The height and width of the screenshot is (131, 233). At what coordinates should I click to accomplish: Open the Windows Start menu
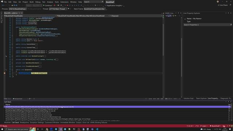[2, 129]
